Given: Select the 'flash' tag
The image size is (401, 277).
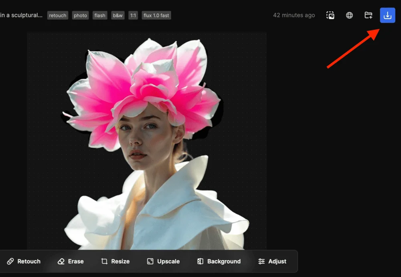Looking at the screenshot, I should pyautogui.click(x=100, y=16).
